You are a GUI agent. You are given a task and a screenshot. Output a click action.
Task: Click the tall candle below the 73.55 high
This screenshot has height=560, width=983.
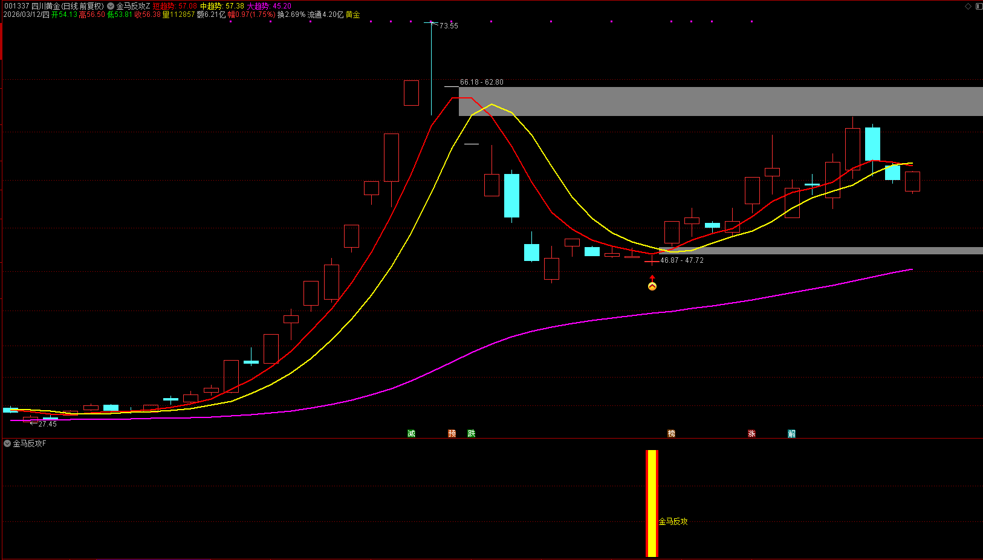431,68
